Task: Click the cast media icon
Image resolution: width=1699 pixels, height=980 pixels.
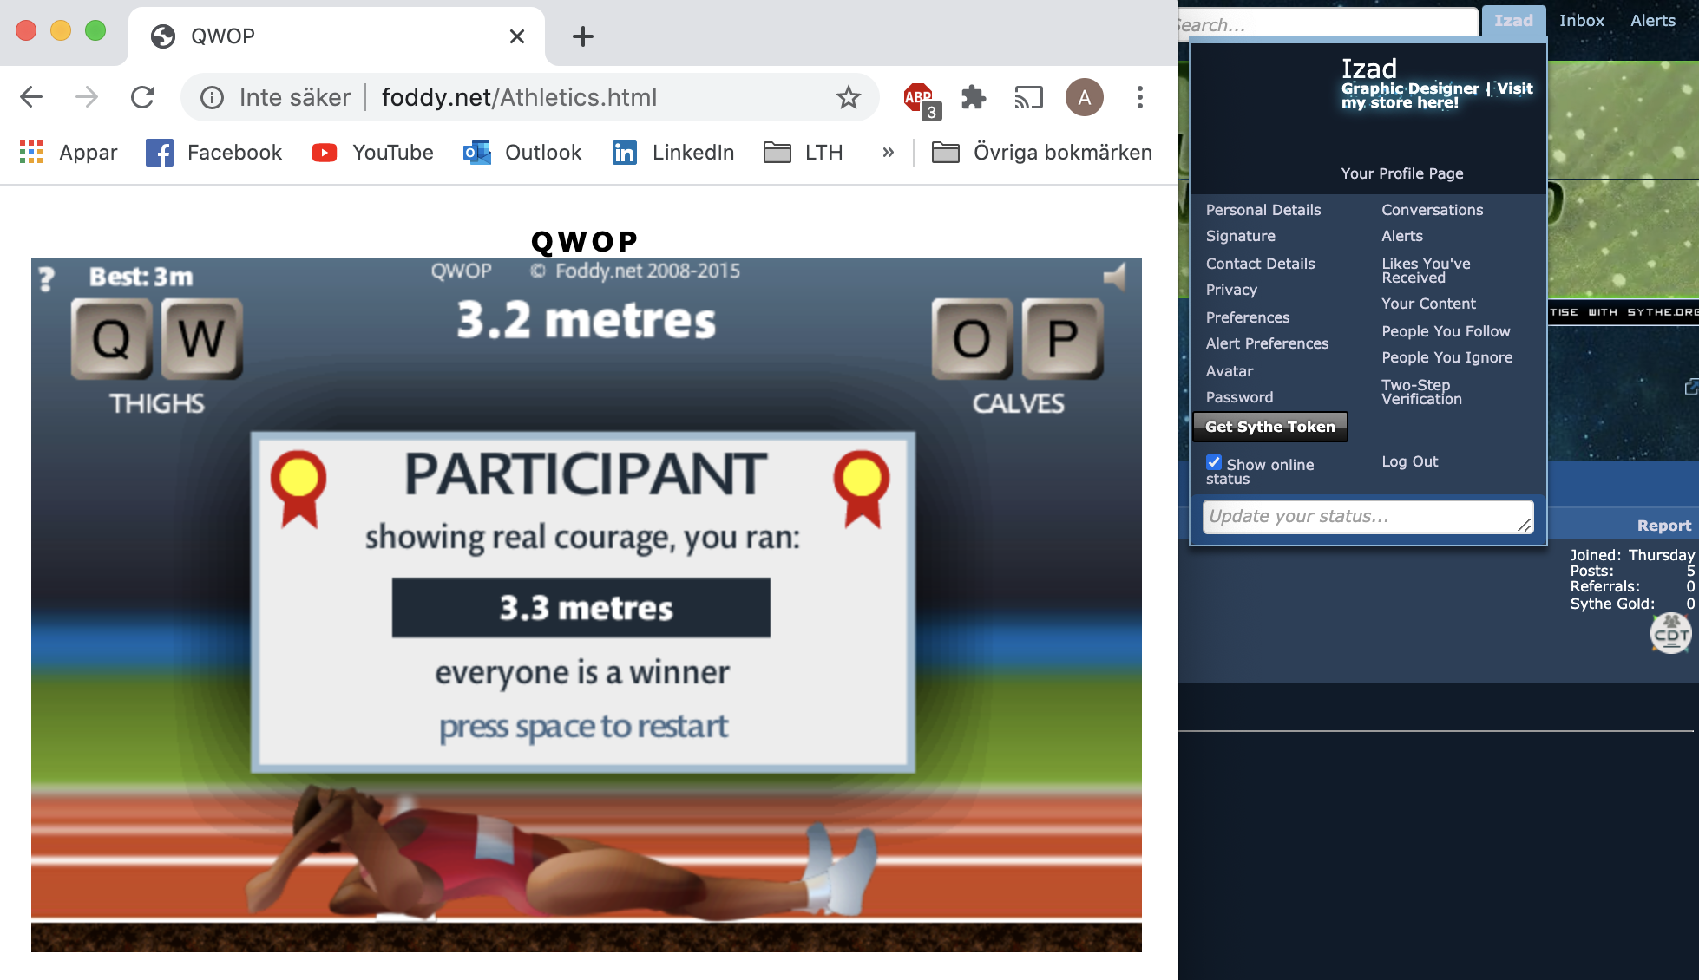Action: point(1028,97)
